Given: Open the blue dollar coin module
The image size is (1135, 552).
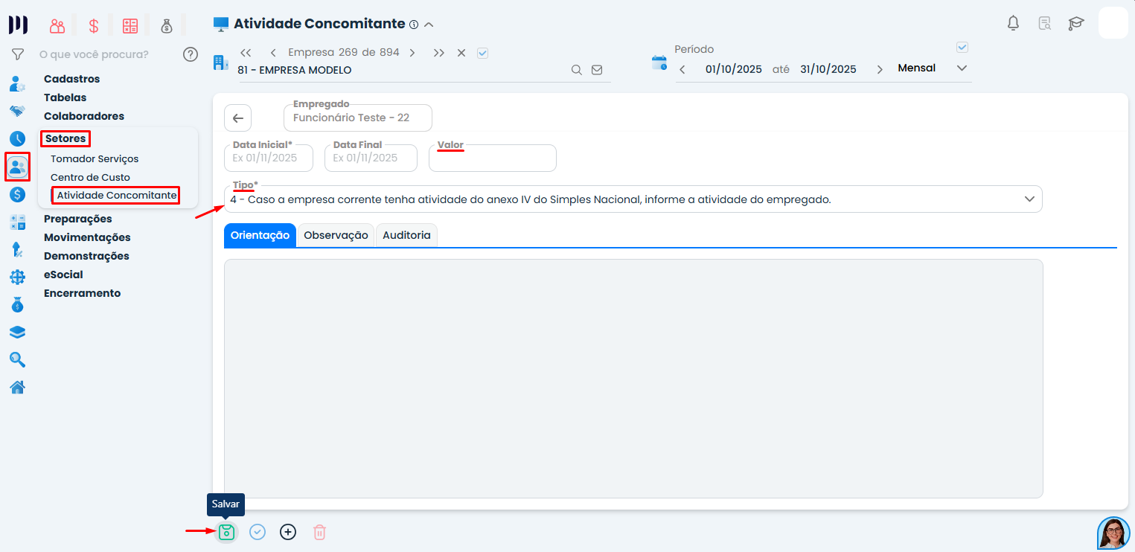Looking at the screenshot, I should click(x=18, y=194).
